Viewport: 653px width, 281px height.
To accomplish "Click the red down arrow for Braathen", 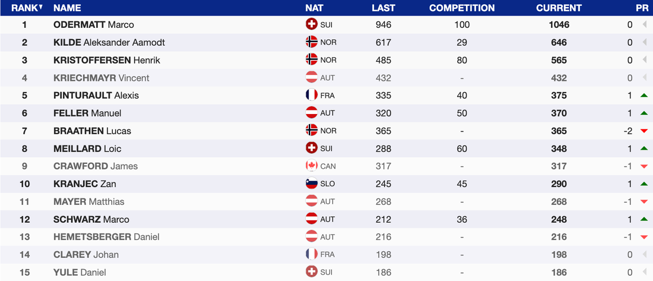I will (644, 131).
